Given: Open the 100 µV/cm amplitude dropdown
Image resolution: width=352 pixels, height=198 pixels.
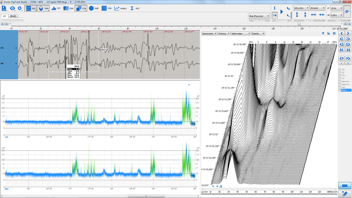Looking at the screenshot, I should (x=301, y=8).
